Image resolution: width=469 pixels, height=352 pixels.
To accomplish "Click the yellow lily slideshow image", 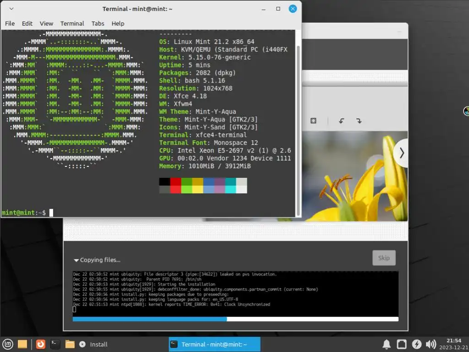I will point(354,176).
